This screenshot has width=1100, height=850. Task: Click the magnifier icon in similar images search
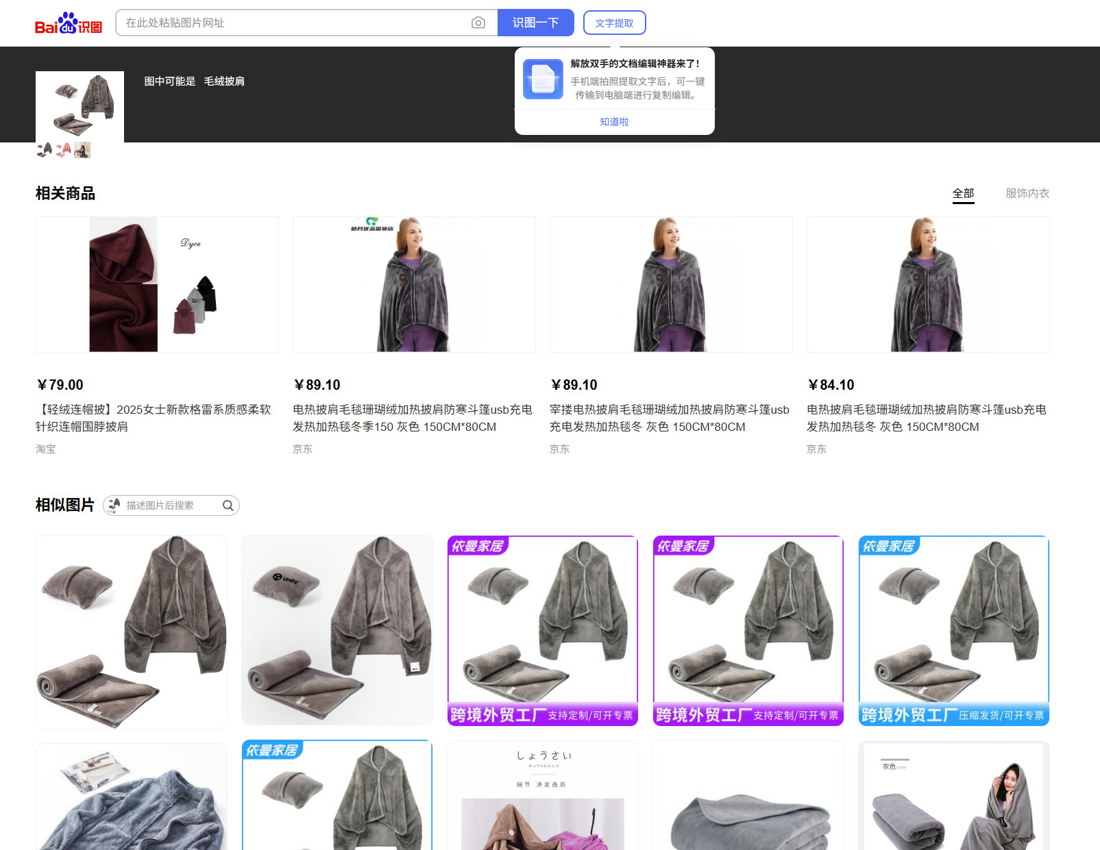[228, 505]
